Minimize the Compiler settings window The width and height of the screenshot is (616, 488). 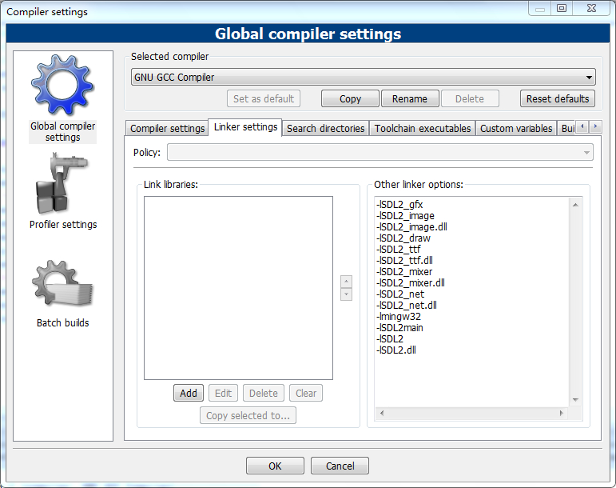[x=540, y=8]
